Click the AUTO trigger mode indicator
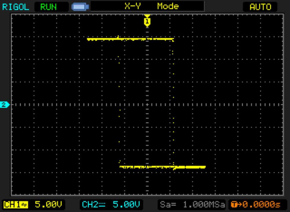Image resolution: width=290 pixels, height=212 pixels. point(260,7)
